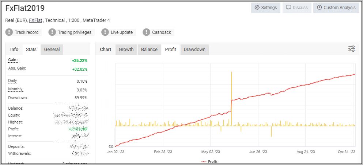Click the Gain label link
Viewport: 363px width, 165px height.
click(13, 60)
